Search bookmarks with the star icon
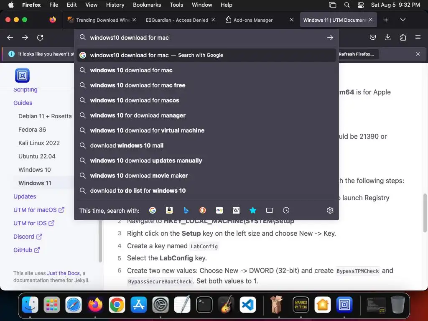428x321 pixels. coord(253,210)
